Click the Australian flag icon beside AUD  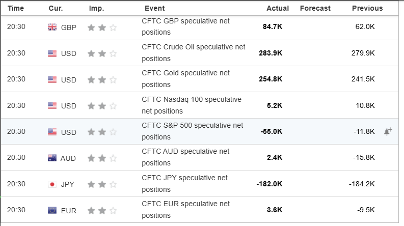click(52, 158)
